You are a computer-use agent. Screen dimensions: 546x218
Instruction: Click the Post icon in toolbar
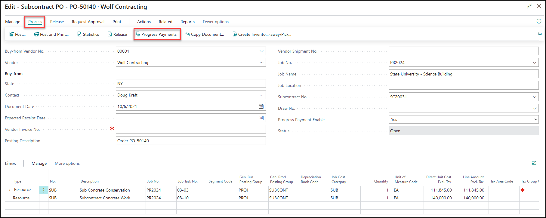click(12, 34)
